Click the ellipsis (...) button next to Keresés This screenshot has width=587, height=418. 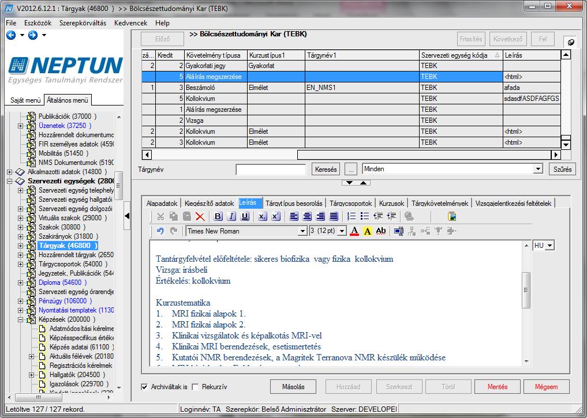(351, 170)
